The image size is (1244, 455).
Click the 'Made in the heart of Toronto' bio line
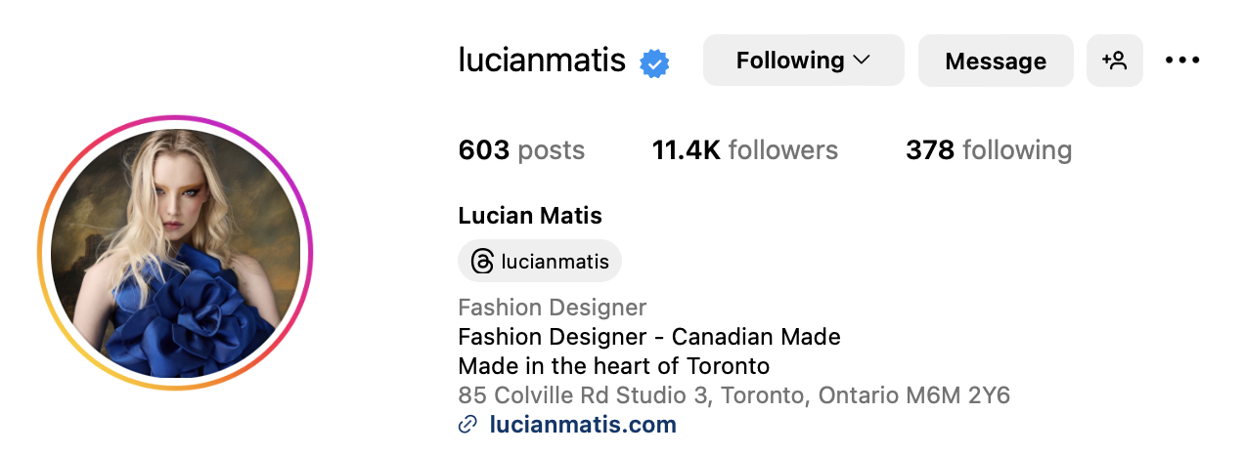click(614, 366)
